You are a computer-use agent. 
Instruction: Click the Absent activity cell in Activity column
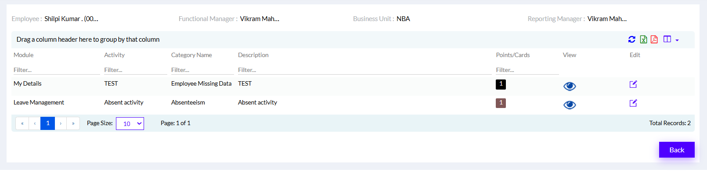[x=124, y=102]
